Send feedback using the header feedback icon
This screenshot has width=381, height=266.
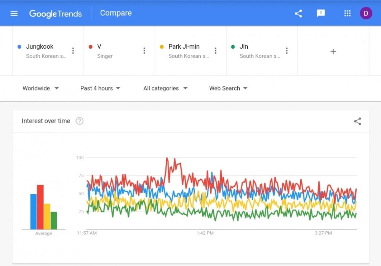[x=321, y=13]
